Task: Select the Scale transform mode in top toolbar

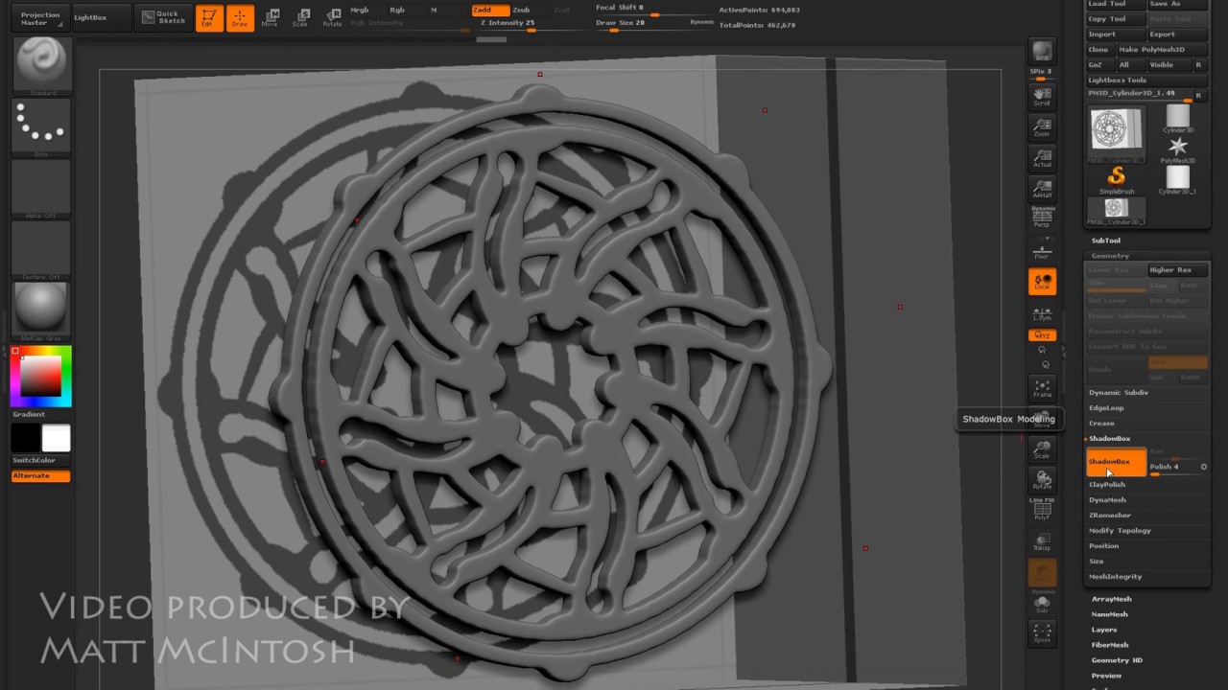Action: point(301,17)
